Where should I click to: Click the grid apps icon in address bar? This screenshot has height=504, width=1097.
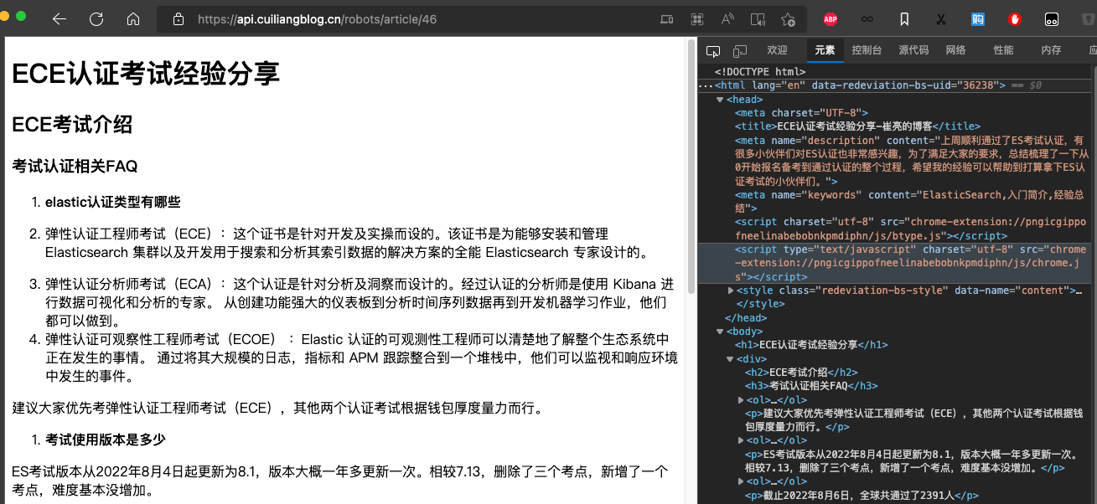point(696,18)
